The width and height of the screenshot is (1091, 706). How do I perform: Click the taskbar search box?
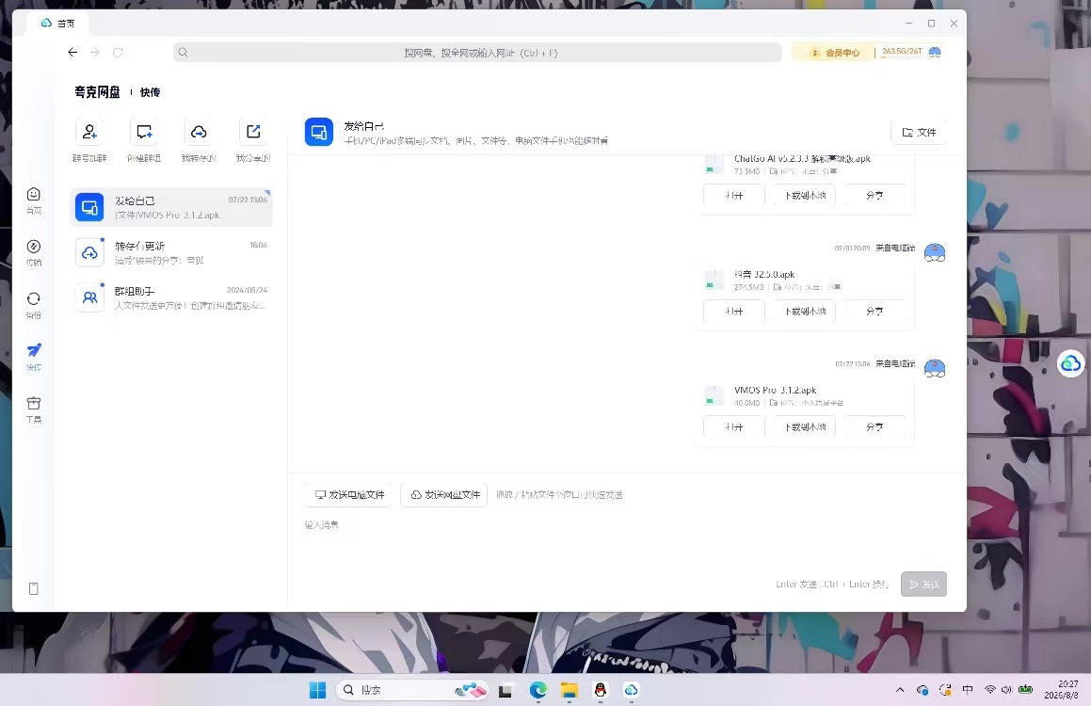click(410, 690)
